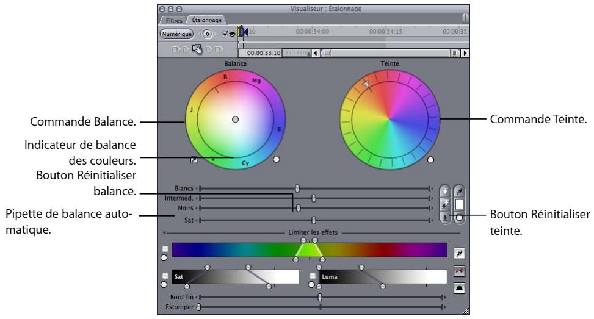The width and height of the screenshot is (594, 319).
Task: Toggle the filter enable checkmark
Action: point(225,34)
